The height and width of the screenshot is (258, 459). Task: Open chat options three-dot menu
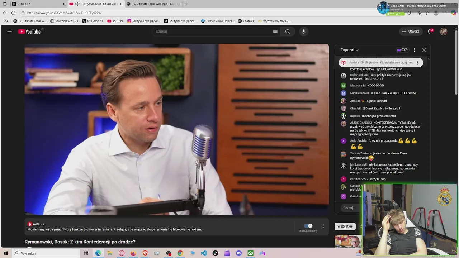[x=414, y=50]
